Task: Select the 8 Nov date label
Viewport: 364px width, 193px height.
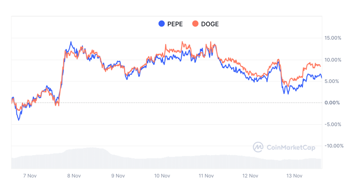Action: pos(73,176)
